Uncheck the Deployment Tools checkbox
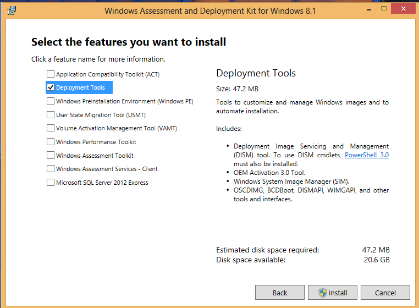Viewport: 419px width, 308px height. (51, 87)
